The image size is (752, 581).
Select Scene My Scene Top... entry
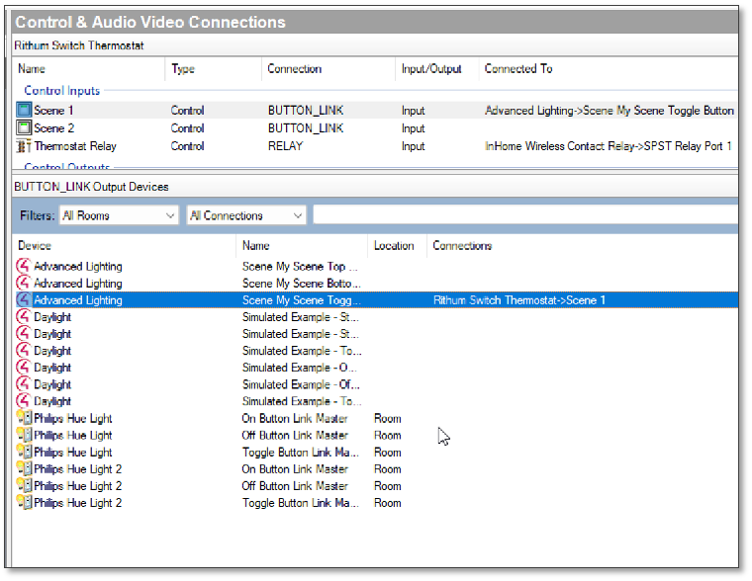point(300,267)
